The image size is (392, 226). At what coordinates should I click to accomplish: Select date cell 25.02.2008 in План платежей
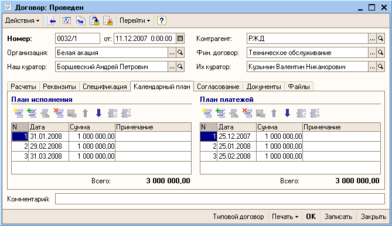point(237,156)
